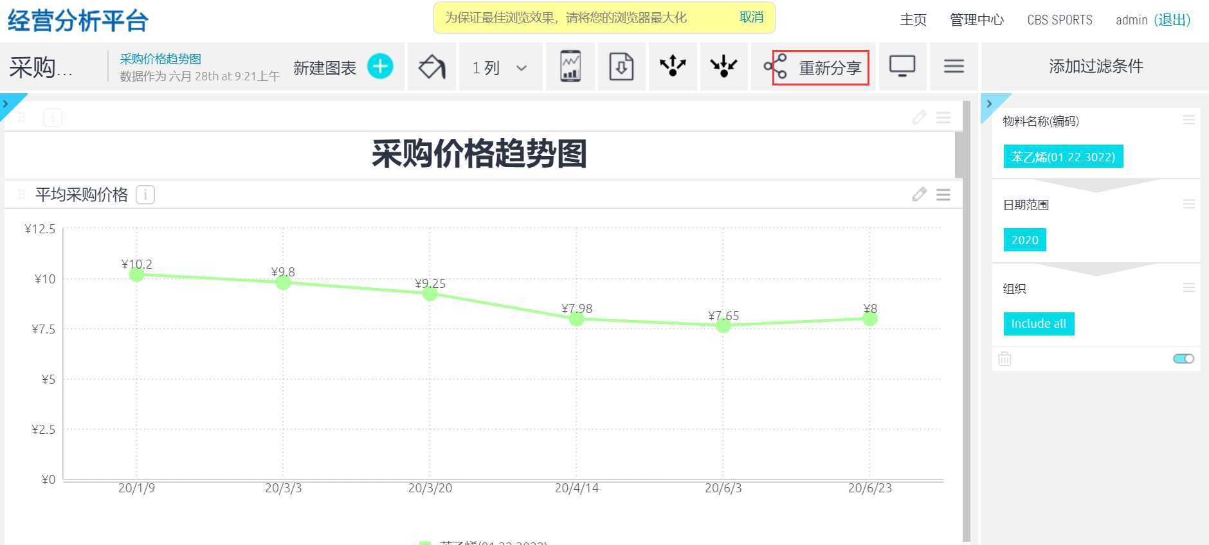Click 添加过滤条件 to add filter
The width and height of the screenshot is (1209, 545).
(1096, 66)
